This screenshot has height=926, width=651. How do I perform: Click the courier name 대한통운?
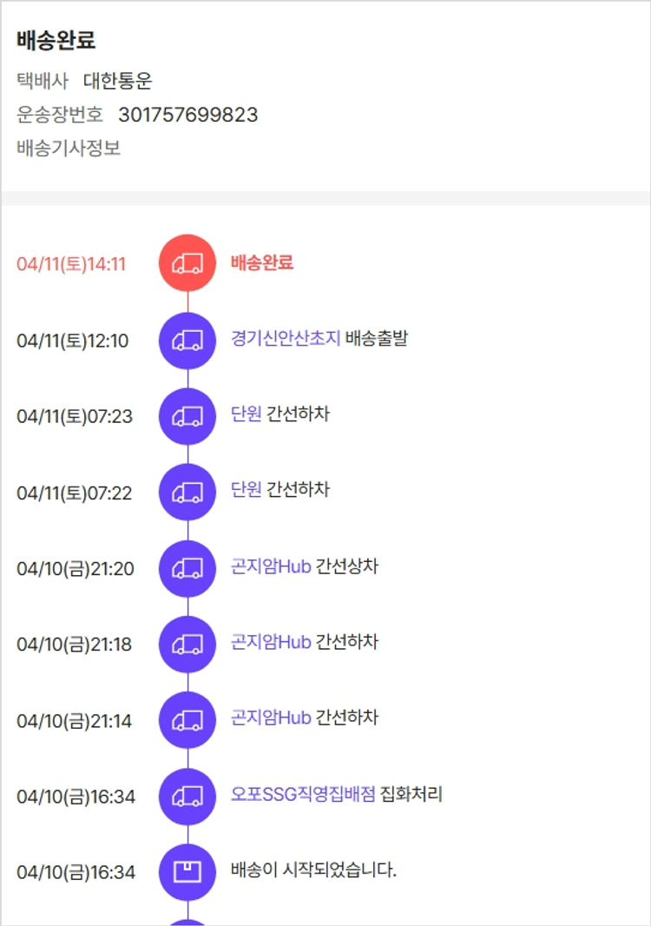(x=118, y=82)
